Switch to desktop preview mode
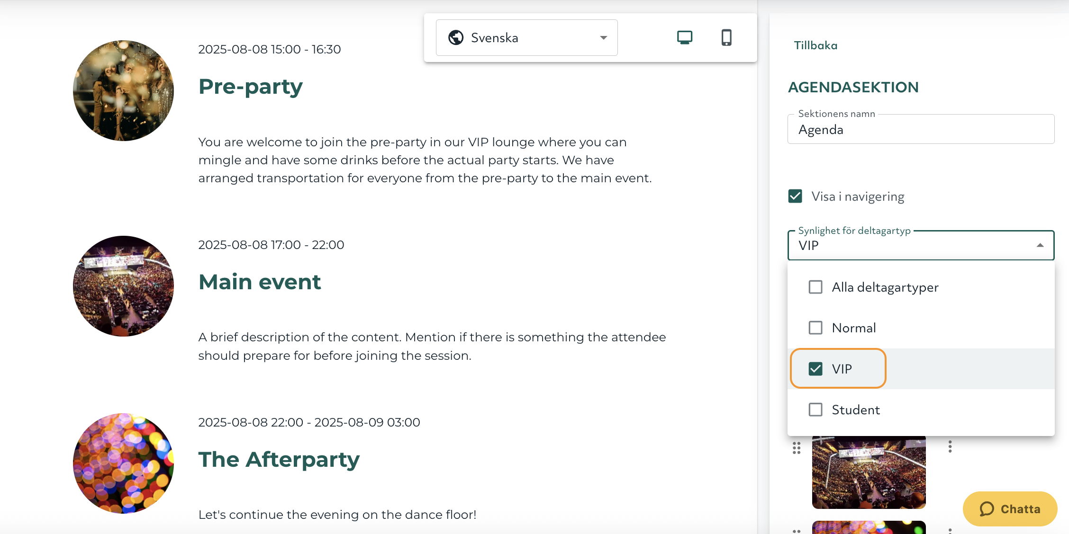Viewport: 1069px width, 534px height. pos(684,37)
